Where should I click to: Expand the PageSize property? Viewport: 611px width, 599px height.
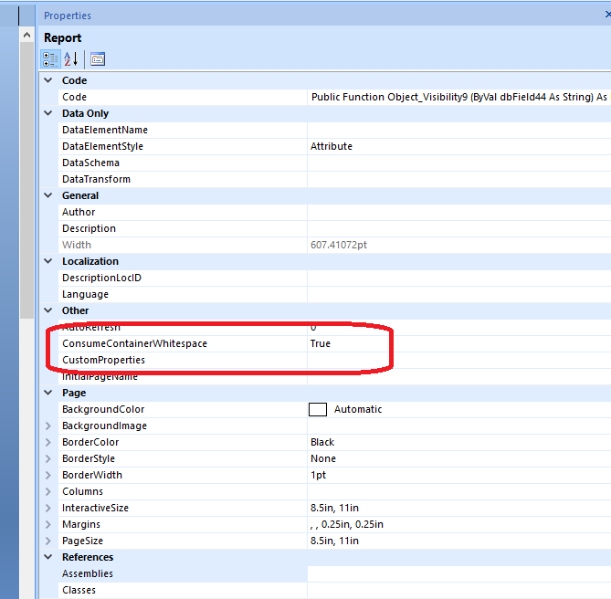click(x=48, y=541)
